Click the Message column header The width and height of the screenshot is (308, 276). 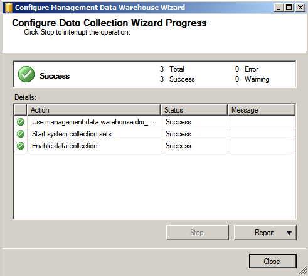point(262,110)
